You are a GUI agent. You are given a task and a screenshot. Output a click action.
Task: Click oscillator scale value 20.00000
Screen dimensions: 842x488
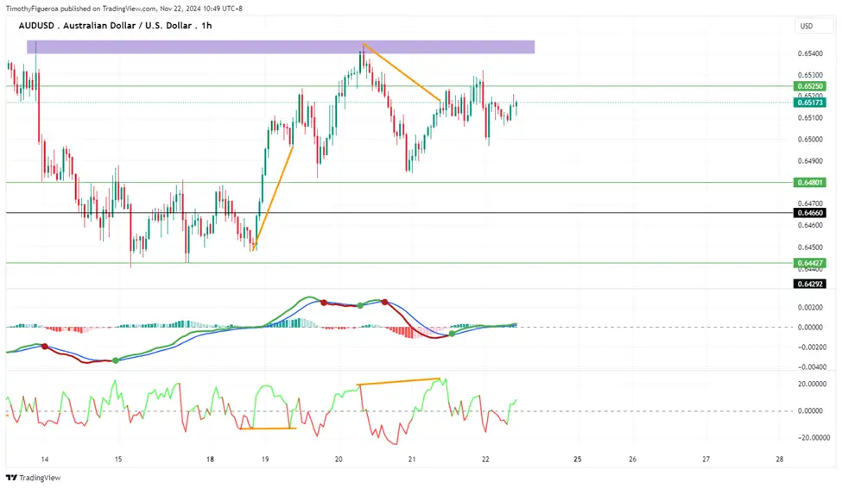[812, 384]
